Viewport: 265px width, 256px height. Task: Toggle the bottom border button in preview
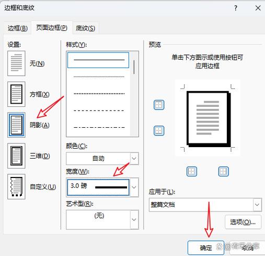[x=159, y=131]
